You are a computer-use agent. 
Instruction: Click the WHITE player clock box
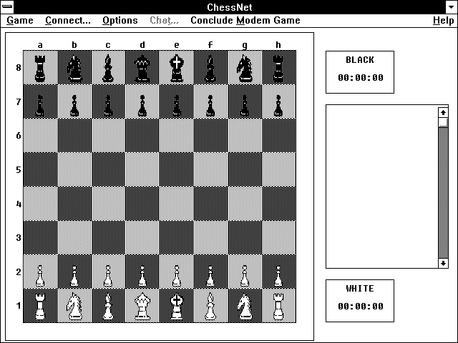coord(360,301)
